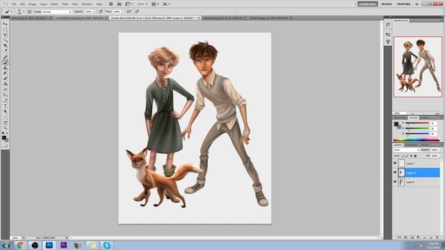Screen dimensions: 445x250
Task: Switch to the Design workspace
Action: click(x=387, y=4)
